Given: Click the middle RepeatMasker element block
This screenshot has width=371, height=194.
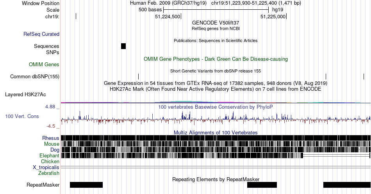Looking at the screenshot, I should click(x=262, y=185).
